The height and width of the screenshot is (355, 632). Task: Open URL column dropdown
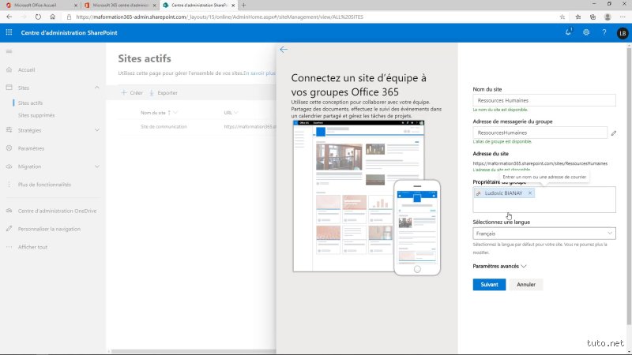(x=235, y=113)
